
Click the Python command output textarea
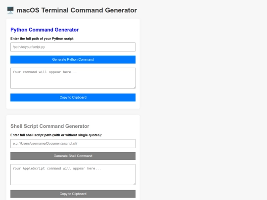click(x=73, y=78)
